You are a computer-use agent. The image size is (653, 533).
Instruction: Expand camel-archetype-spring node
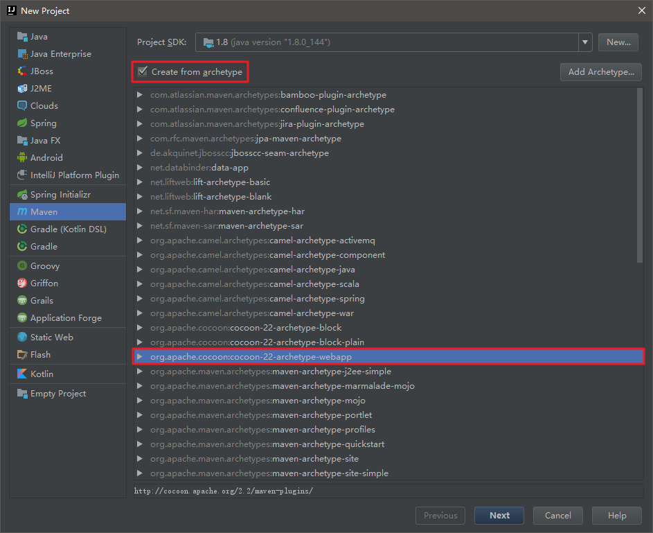[x=140, y=298]
